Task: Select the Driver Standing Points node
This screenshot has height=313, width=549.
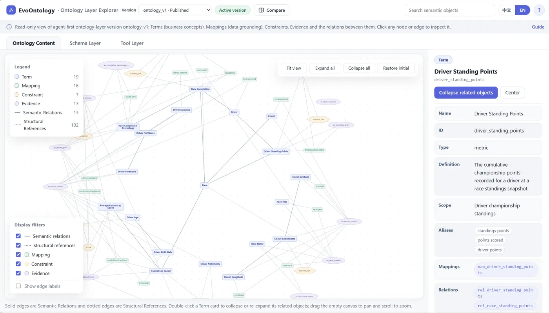Action: 276,151
